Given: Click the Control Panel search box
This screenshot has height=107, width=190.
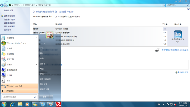Looking at the screenshot, I should point(178,5).
